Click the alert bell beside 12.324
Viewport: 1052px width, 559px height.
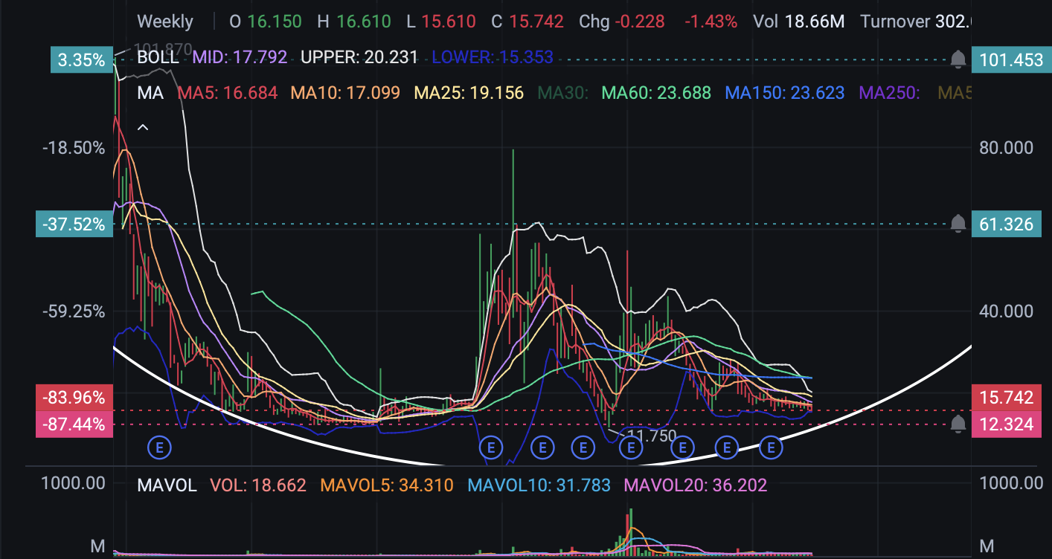click(x=958, y=424)
